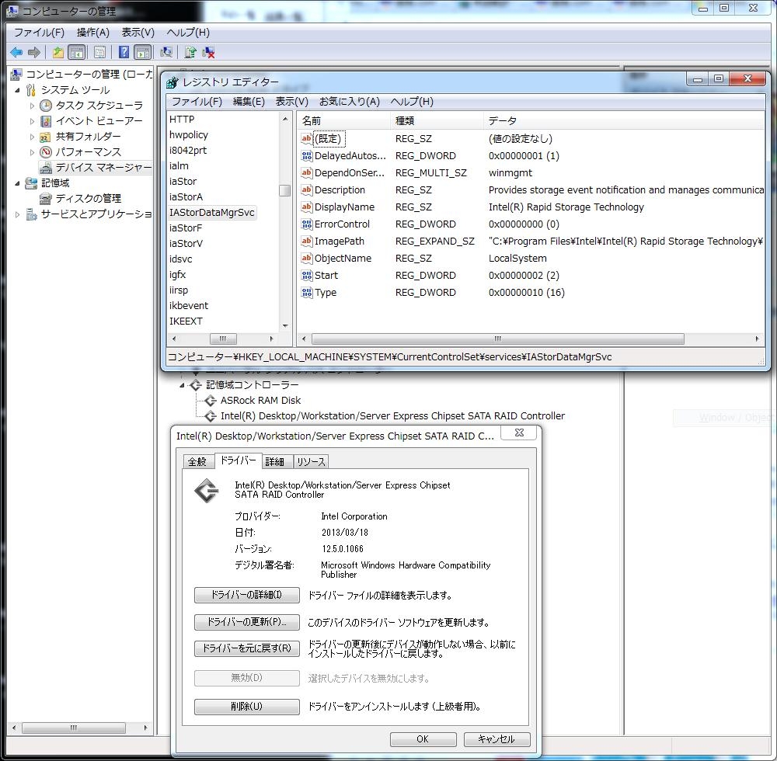Click the パフォーマンス icon
The width and height of the screenshot is (777, 761).
(x=46, y=152)
